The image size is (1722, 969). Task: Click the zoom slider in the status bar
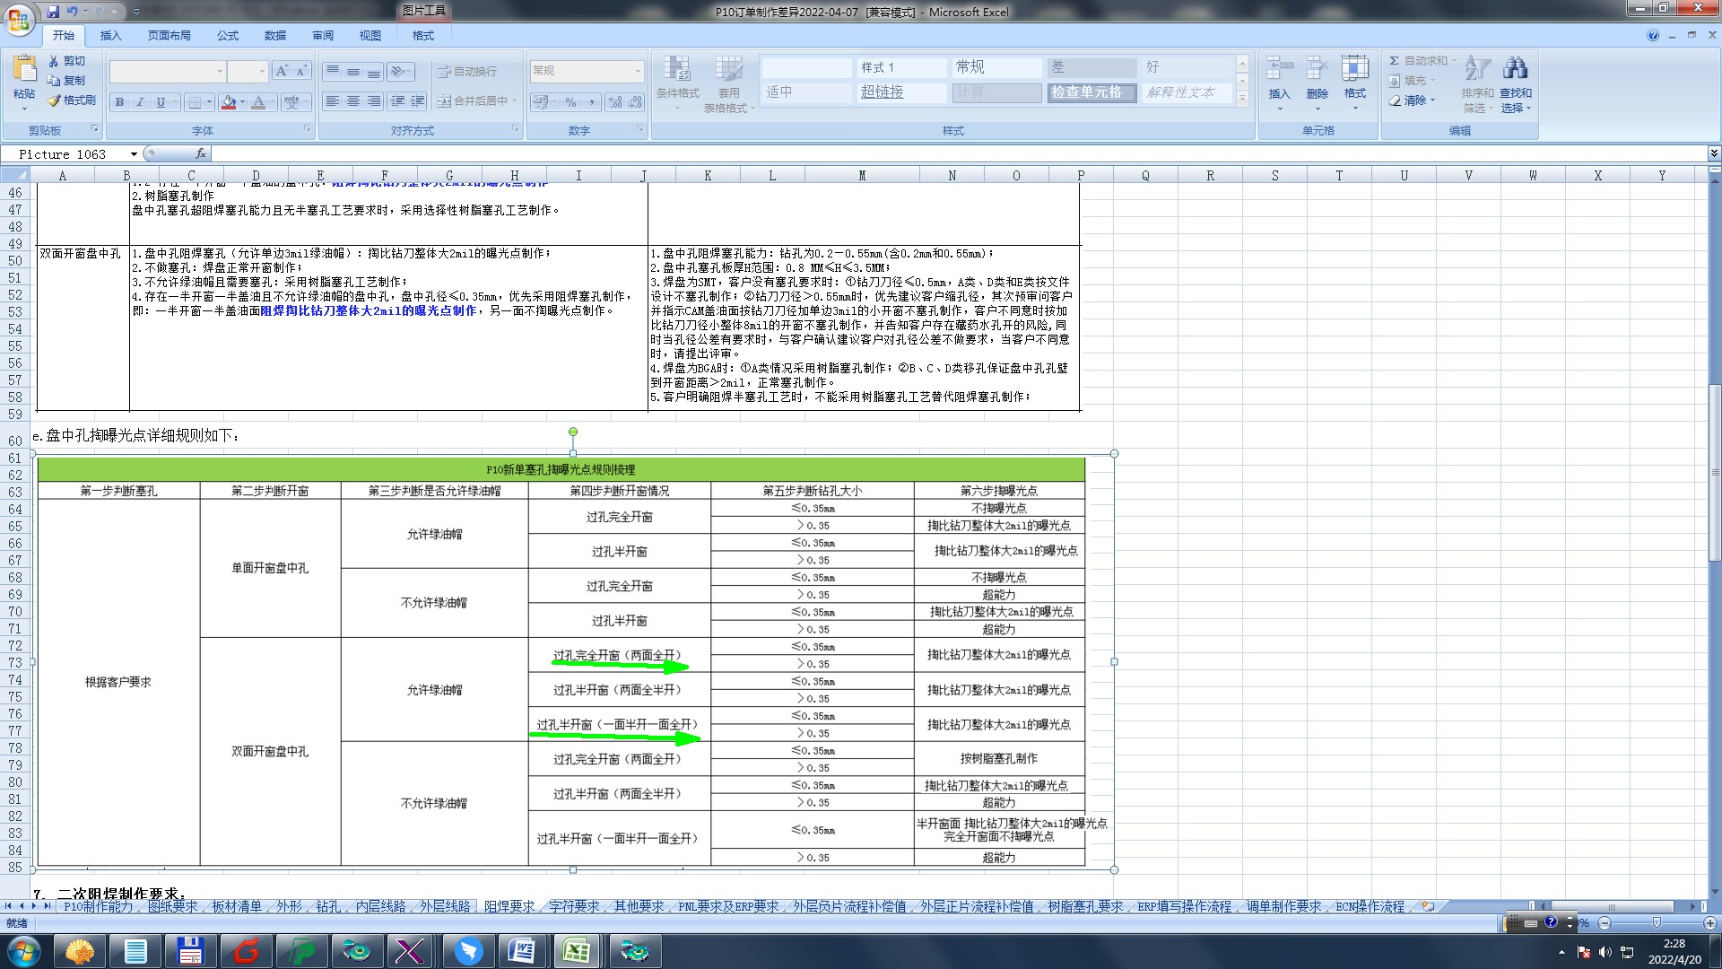coord(1657,922)
